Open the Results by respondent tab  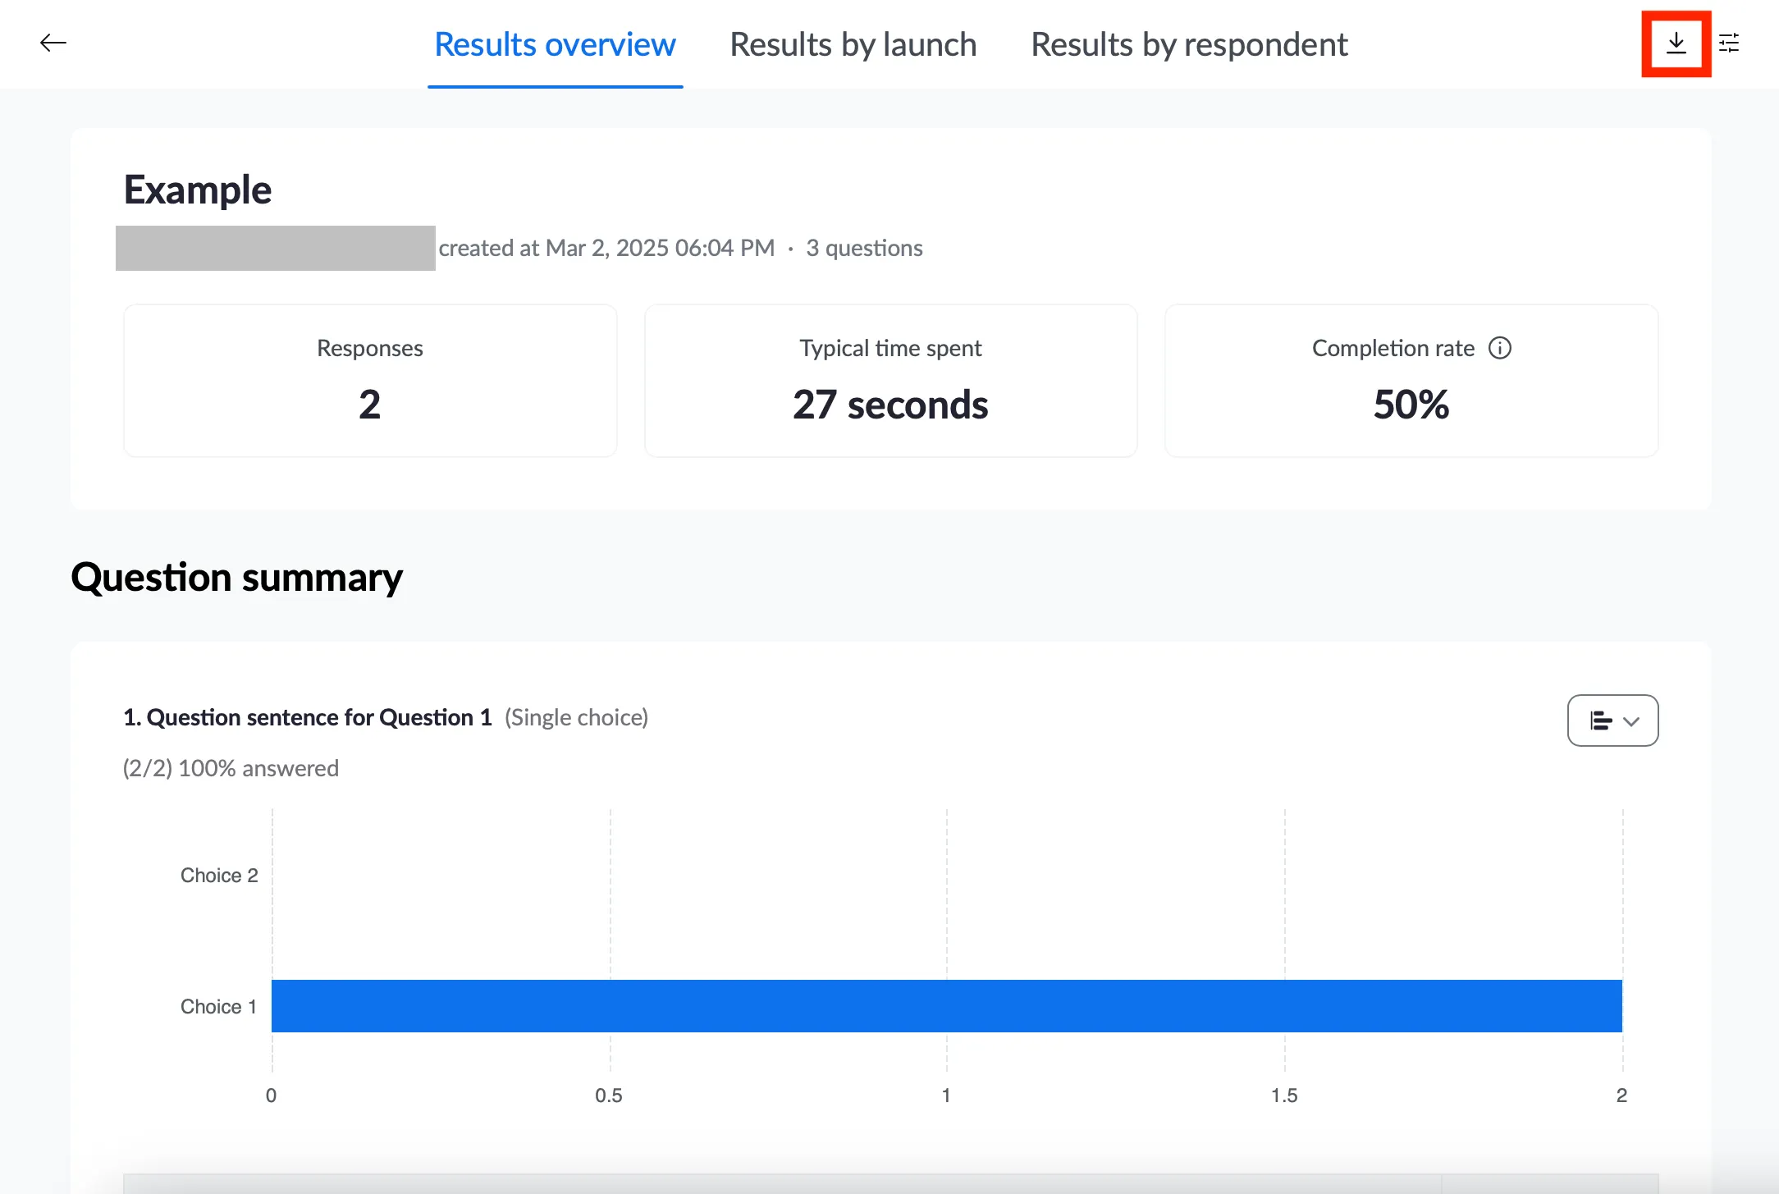tap(1188, 44)
